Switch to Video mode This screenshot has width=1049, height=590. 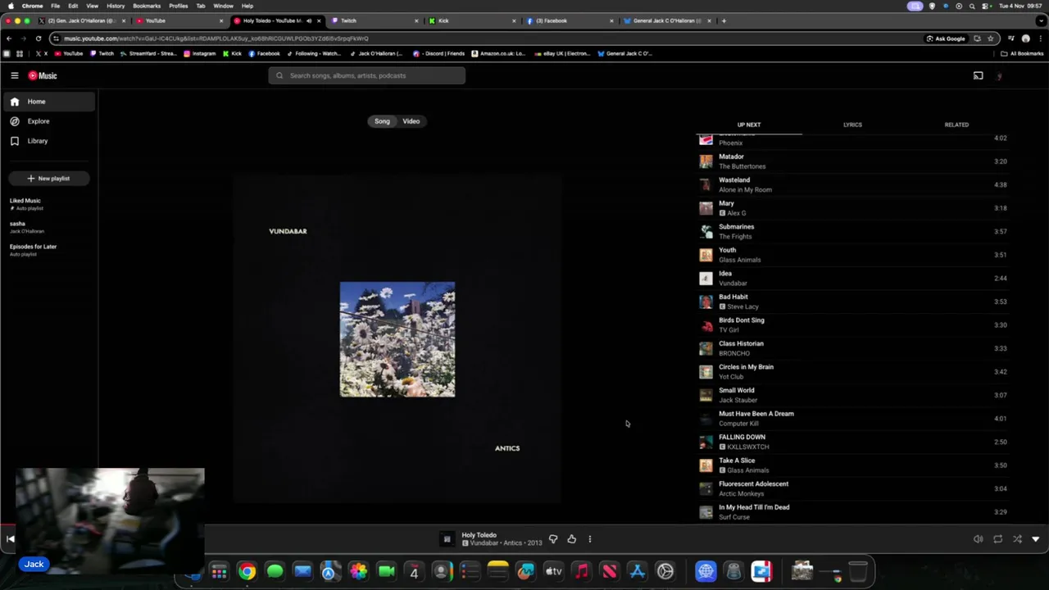pos(411,121)
